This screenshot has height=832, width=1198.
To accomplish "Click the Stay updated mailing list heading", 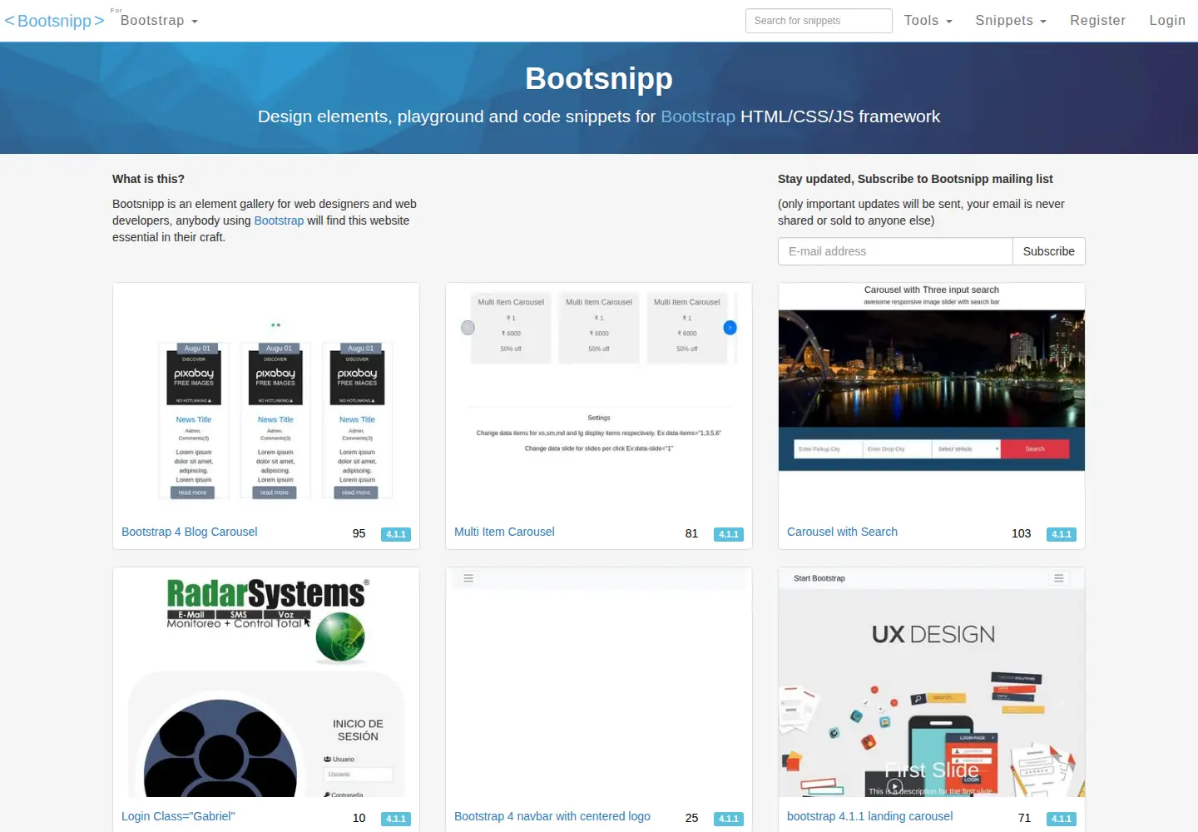I will 915,179.
